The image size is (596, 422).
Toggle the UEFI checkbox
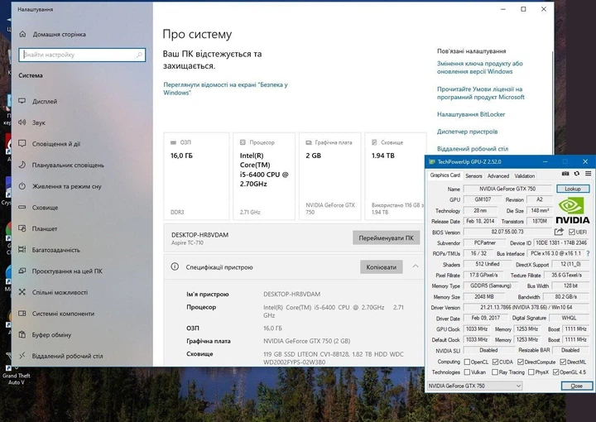pos(571,232)
